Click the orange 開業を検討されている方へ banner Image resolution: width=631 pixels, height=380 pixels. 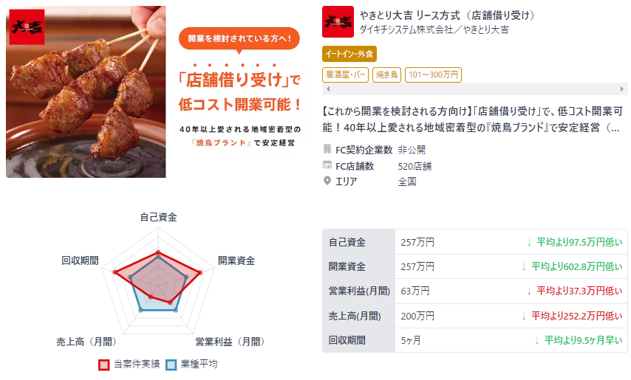pyautogui.click(x=239, y=38)
